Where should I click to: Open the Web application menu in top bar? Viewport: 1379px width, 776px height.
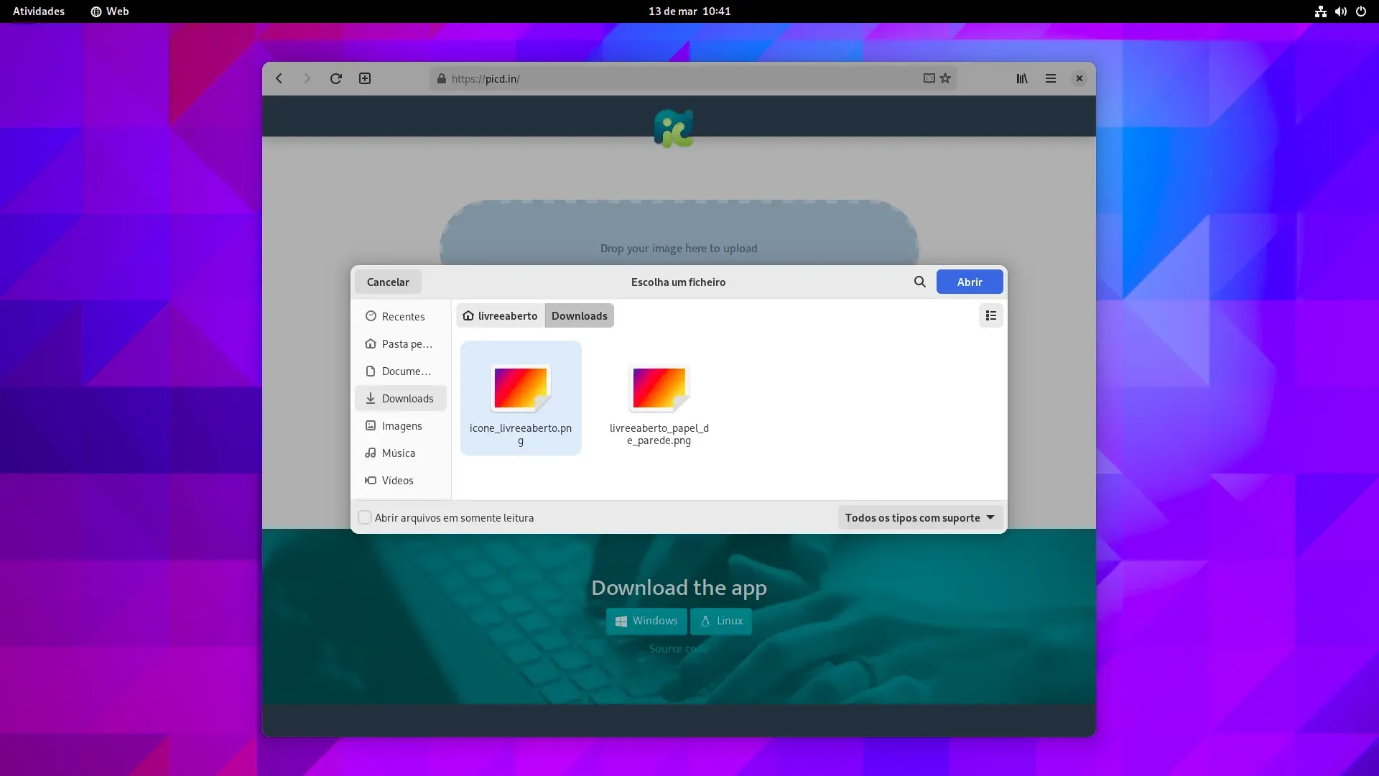click(110, 11)
